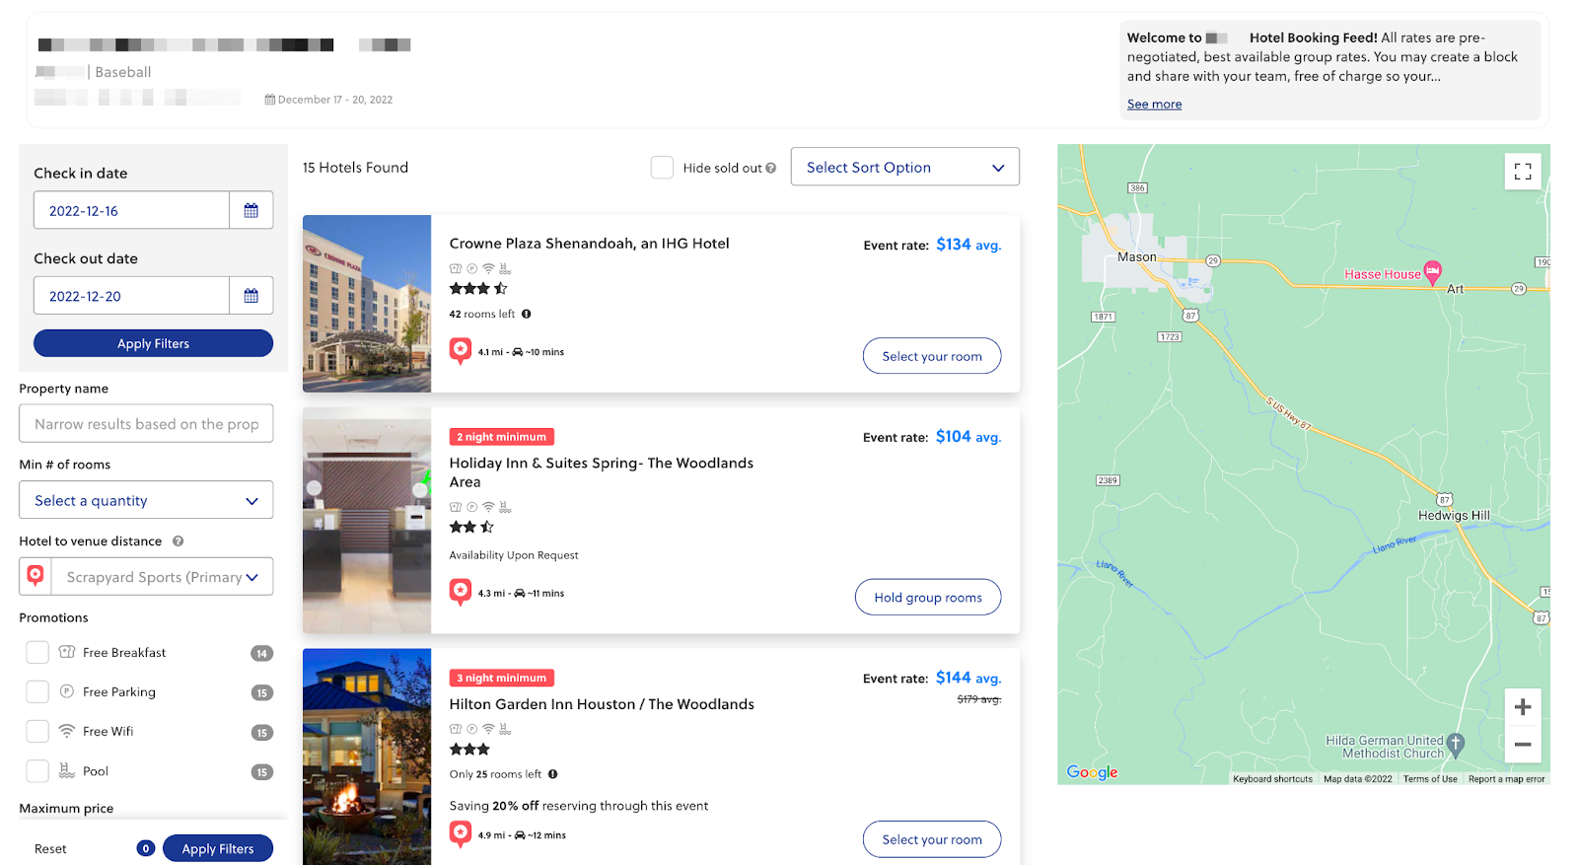Click the 2 night minimum badge
Screen dimensions: 1578x865
[x=502, y=437]
